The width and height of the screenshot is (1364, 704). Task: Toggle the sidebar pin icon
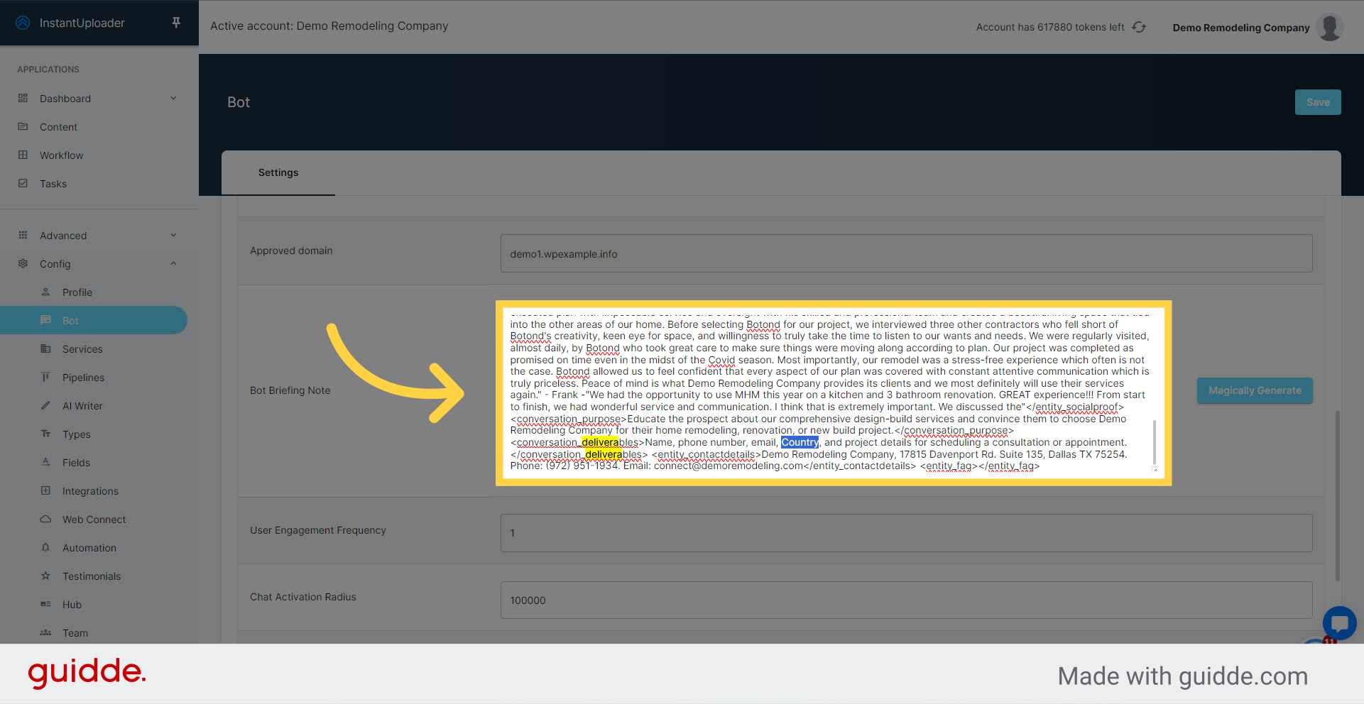click(175, 22)
